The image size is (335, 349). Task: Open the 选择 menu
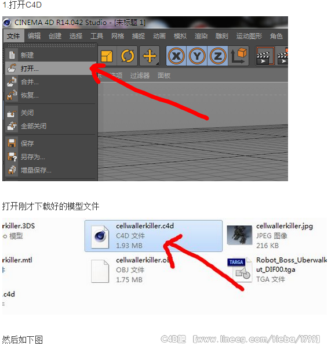click(x=76, y=36)
